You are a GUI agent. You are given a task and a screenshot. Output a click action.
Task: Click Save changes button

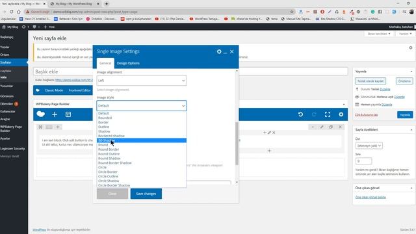pyautogui.click(x=146, y=194)
